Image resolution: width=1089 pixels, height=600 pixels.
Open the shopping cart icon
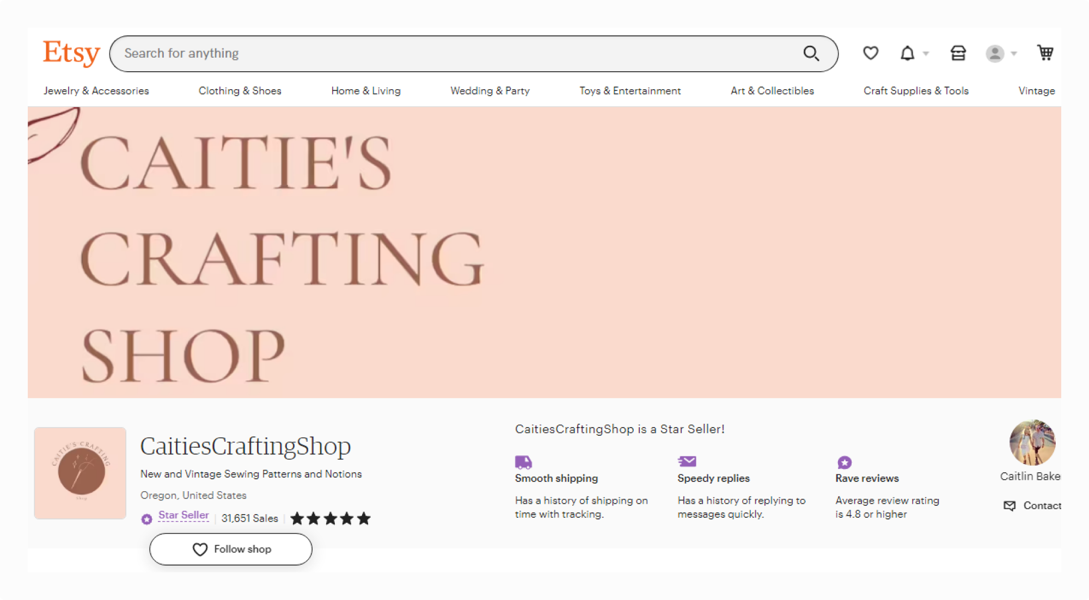pos(1045,53)
